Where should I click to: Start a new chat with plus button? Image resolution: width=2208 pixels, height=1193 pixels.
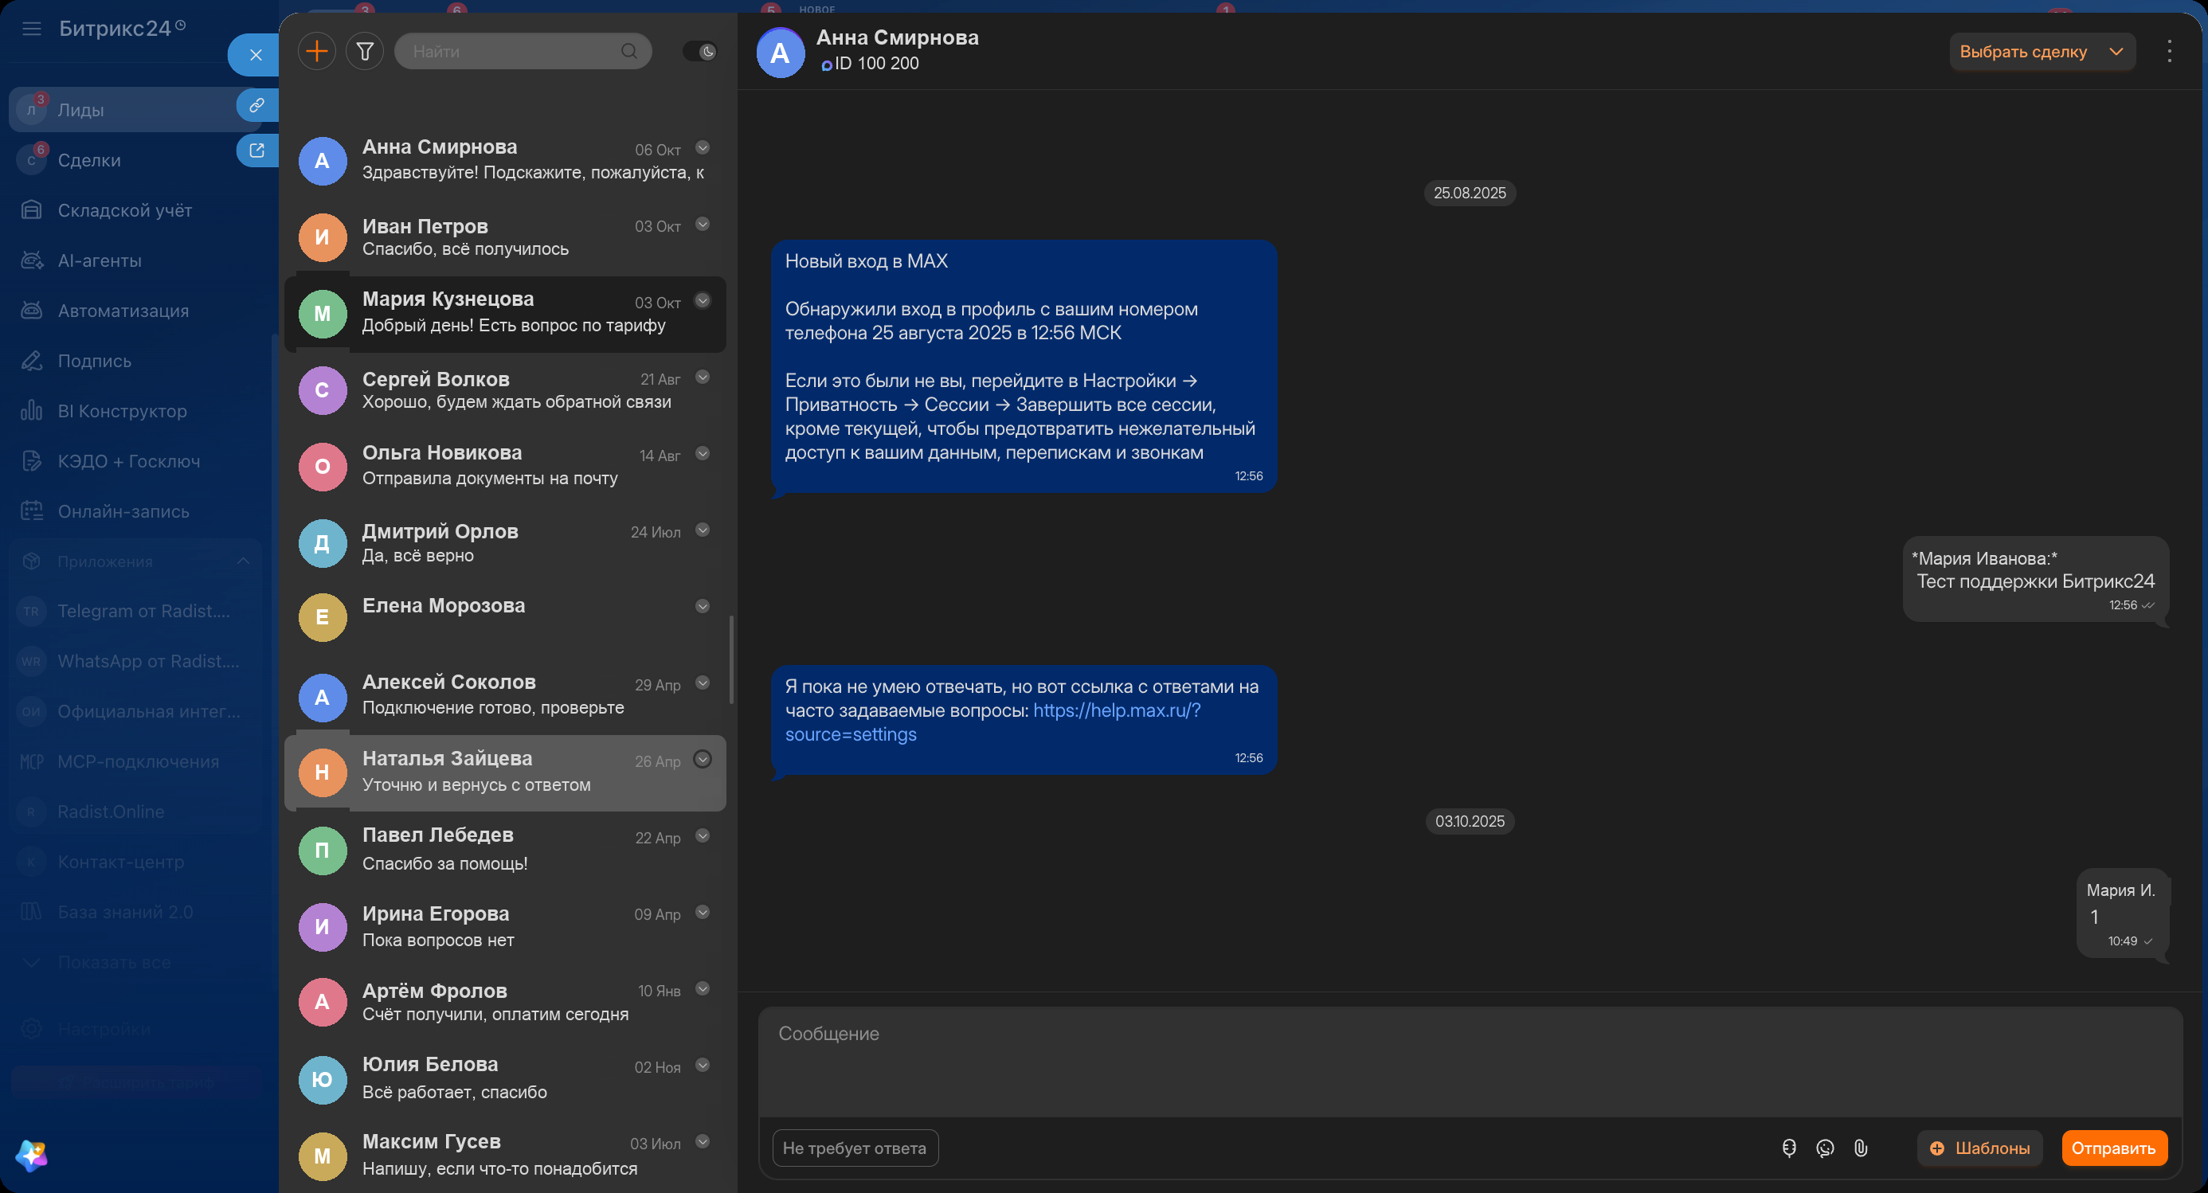[x=317, y=52]
